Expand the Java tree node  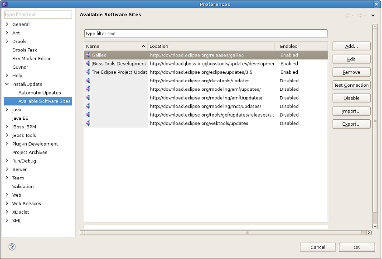click(7, 109)
